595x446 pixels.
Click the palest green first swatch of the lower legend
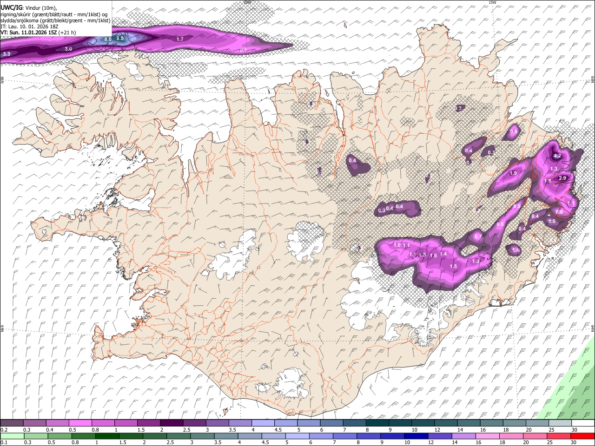point(12,436)
